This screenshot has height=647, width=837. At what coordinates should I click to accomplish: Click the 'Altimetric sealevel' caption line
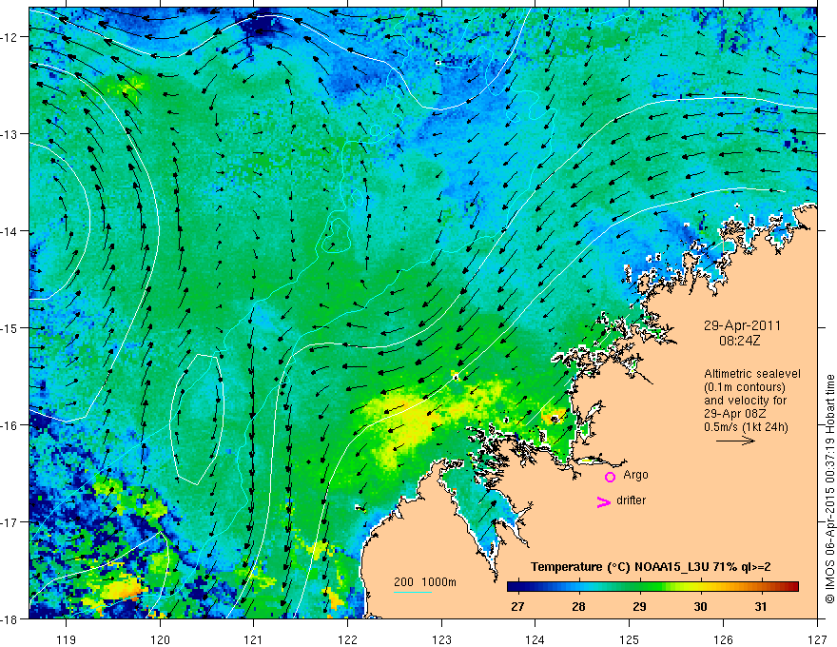[x=752, y=374]
